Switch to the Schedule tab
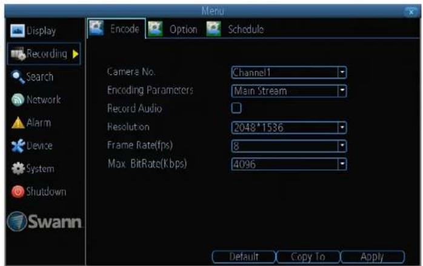Viewport: 423px width, 266px height. coord(236,29)
